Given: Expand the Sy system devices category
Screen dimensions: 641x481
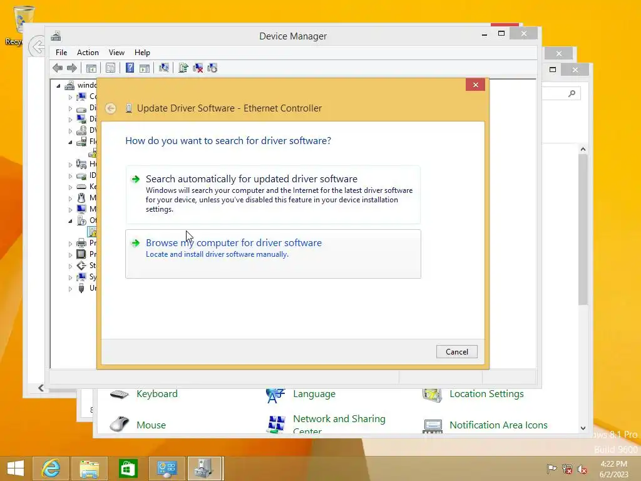Looking at the screenshot, I should pyautogui.click(x=70, y=277).
